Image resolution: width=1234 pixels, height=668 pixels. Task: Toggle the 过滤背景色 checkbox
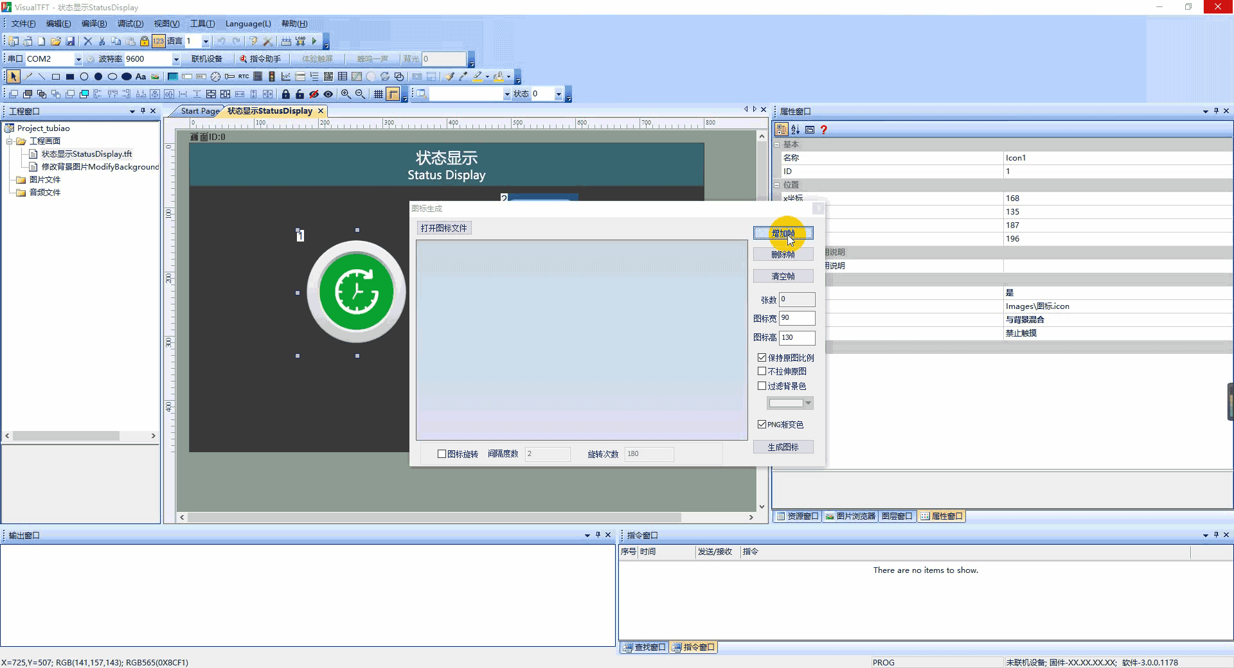(762, 386)
